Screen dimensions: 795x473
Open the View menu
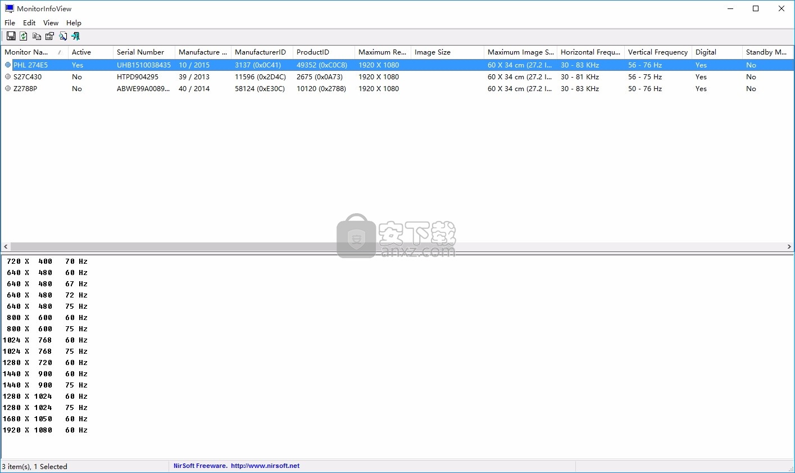click(51, 22)
